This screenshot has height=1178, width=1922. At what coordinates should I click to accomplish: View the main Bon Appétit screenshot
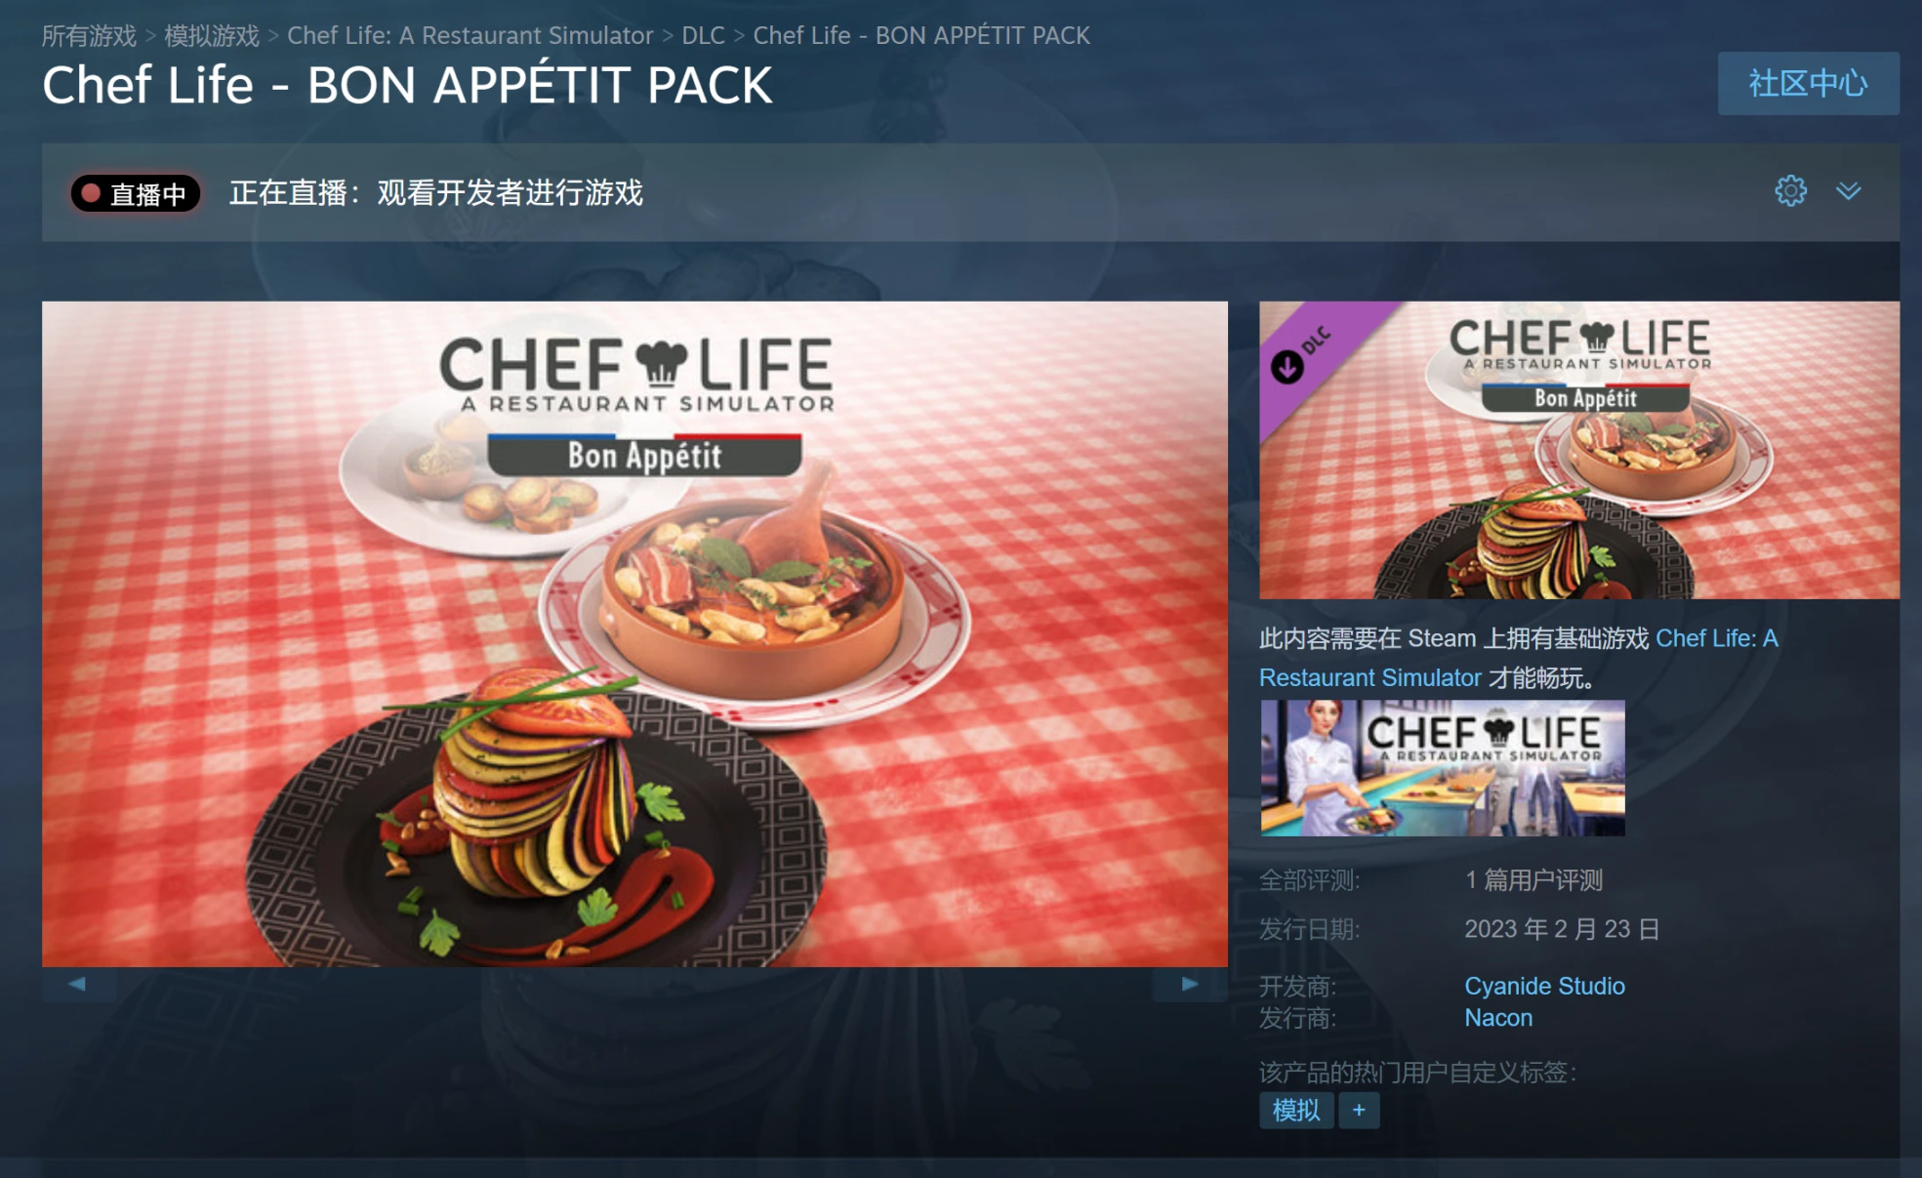coord(634,634)
